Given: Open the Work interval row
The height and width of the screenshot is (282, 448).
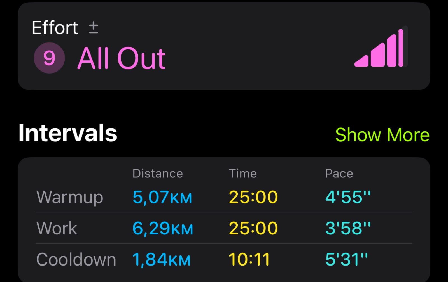Looking at the screenshot, I should (x=57, y=228).
